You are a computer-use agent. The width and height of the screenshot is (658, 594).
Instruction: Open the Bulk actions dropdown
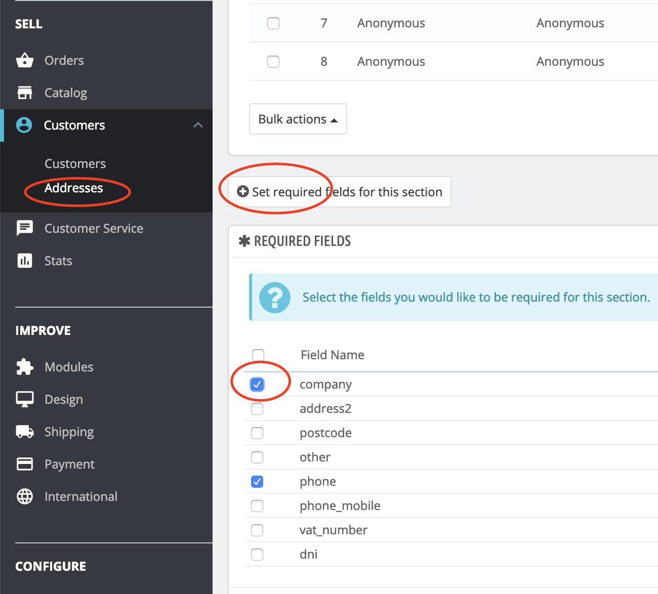click(298, 119)
